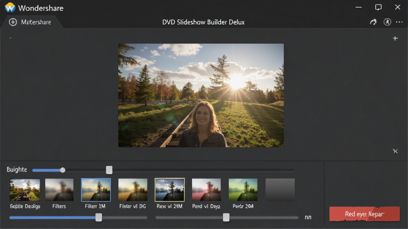Viewport: 408px width, 229px height.
Task: Click the Buighte label
Action: pyautogui.click(x=17, y=169)
